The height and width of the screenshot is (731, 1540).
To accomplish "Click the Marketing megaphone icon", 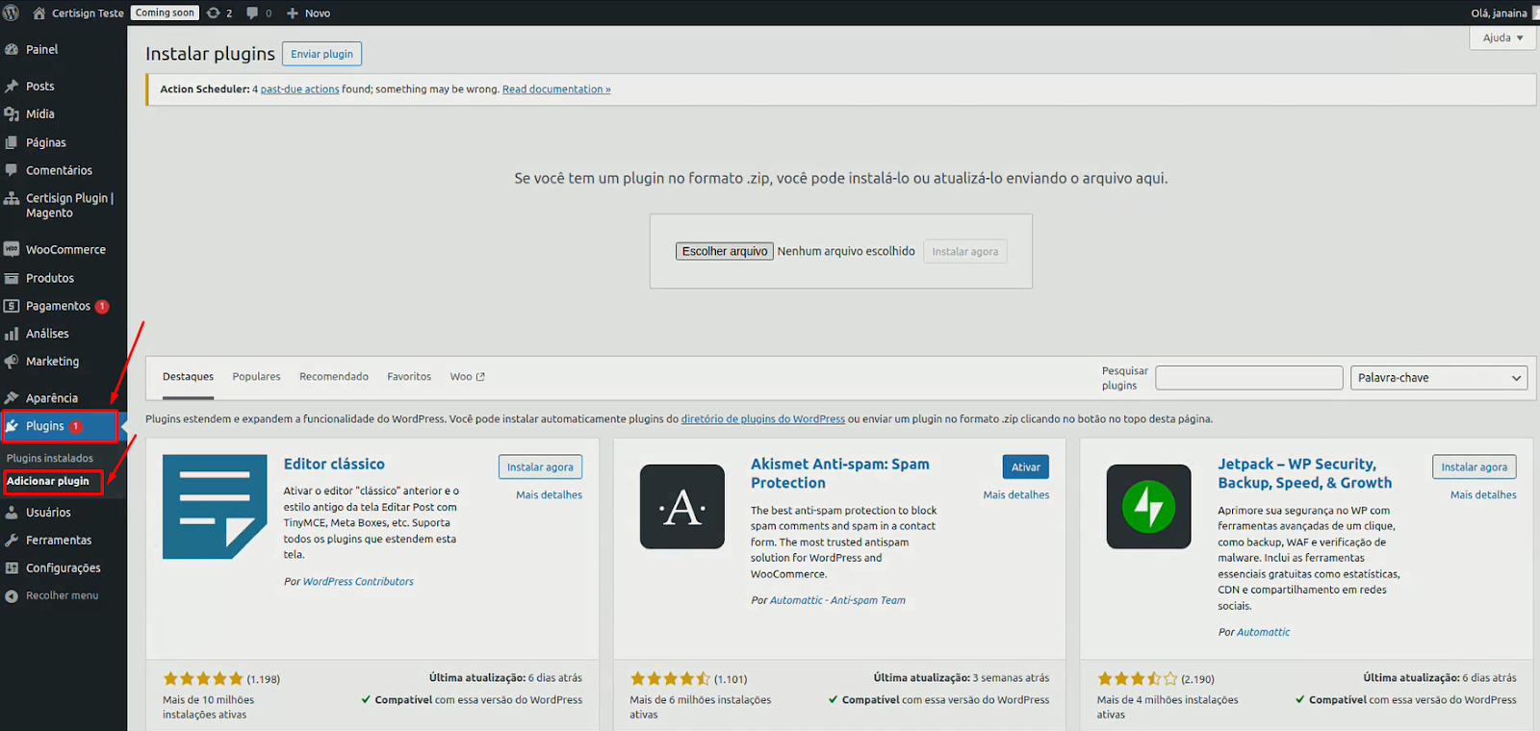I will (x=12, y=362).
